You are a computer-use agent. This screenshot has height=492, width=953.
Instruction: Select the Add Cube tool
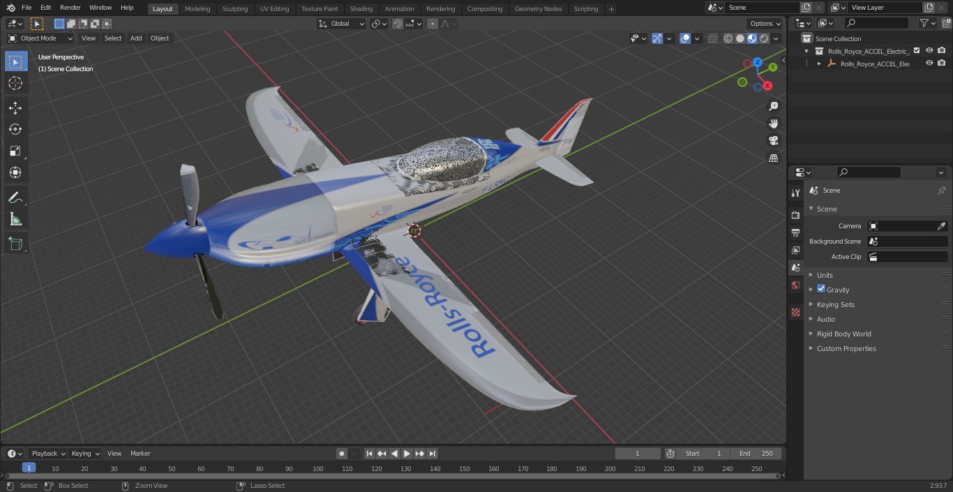(x=15, y=244)
